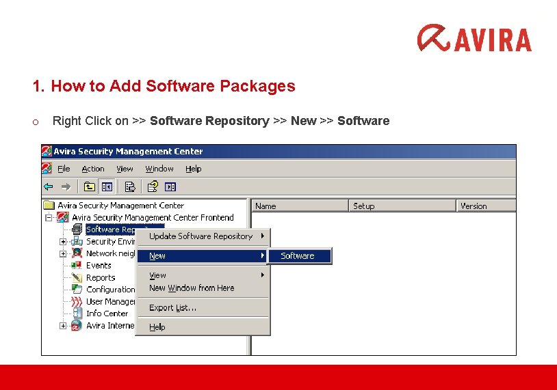Click the Avira icon in the title bar

(47, 152)
